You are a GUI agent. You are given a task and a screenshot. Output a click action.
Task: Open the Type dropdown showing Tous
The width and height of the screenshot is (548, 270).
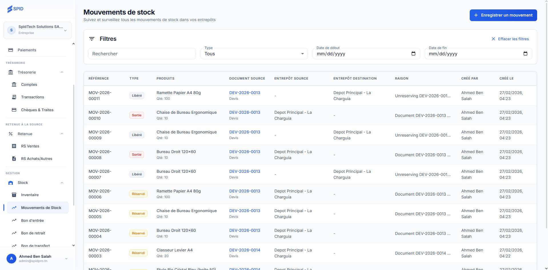tap(254, 54)
